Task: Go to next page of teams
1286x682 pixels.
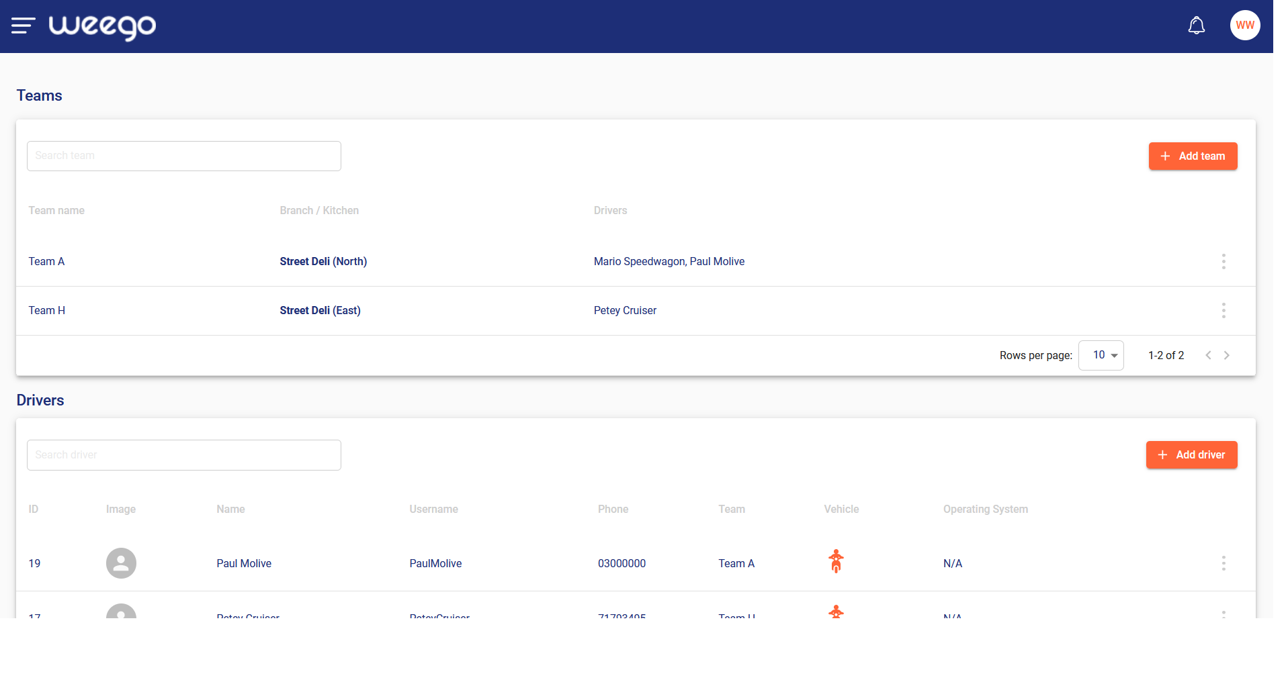Action: click(x=1227, y=355)
